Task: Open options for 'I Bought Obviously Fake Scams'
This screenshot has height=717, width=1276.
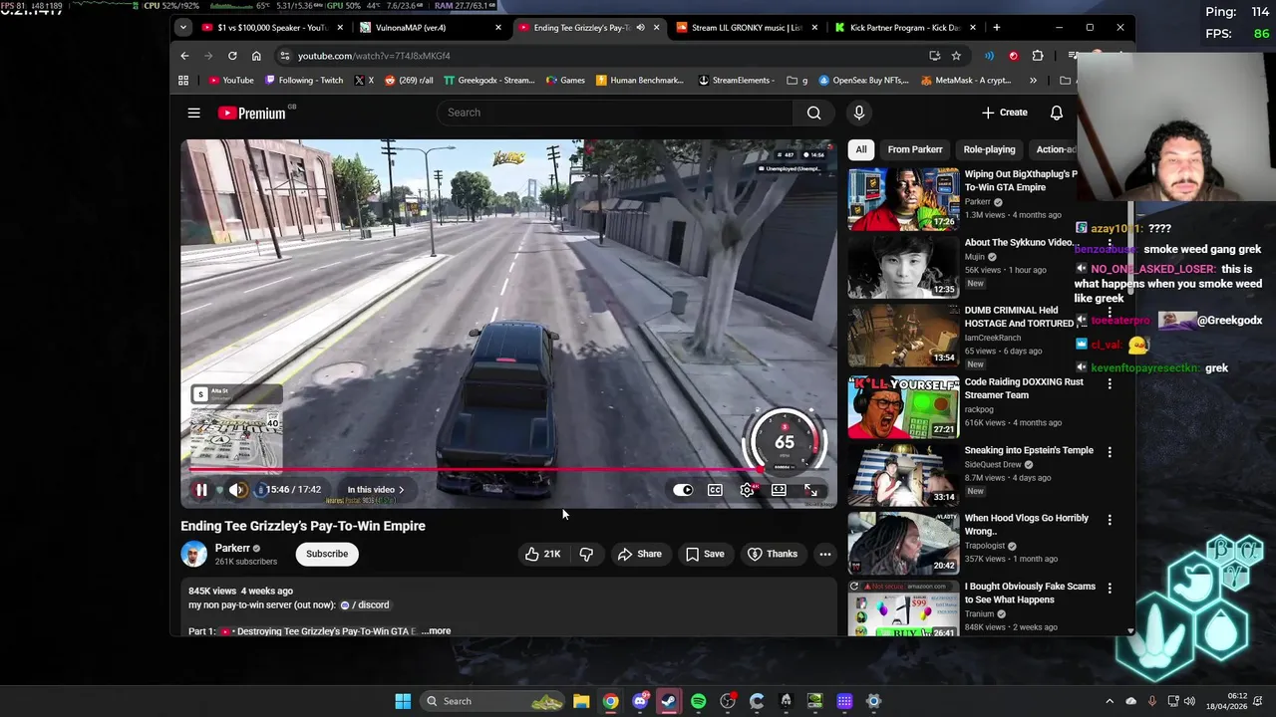Action: pos(1110,588)
